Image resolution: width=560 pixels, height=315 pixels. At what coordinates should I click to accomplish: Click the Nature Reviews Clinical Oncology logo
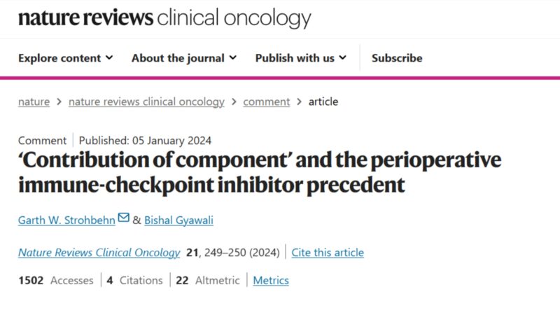(164, 18)
